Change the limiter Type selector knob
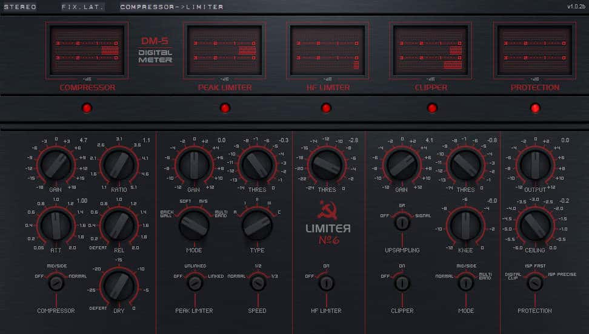The width and height of the screenshot is (589, 334). (x=257, y=225)
